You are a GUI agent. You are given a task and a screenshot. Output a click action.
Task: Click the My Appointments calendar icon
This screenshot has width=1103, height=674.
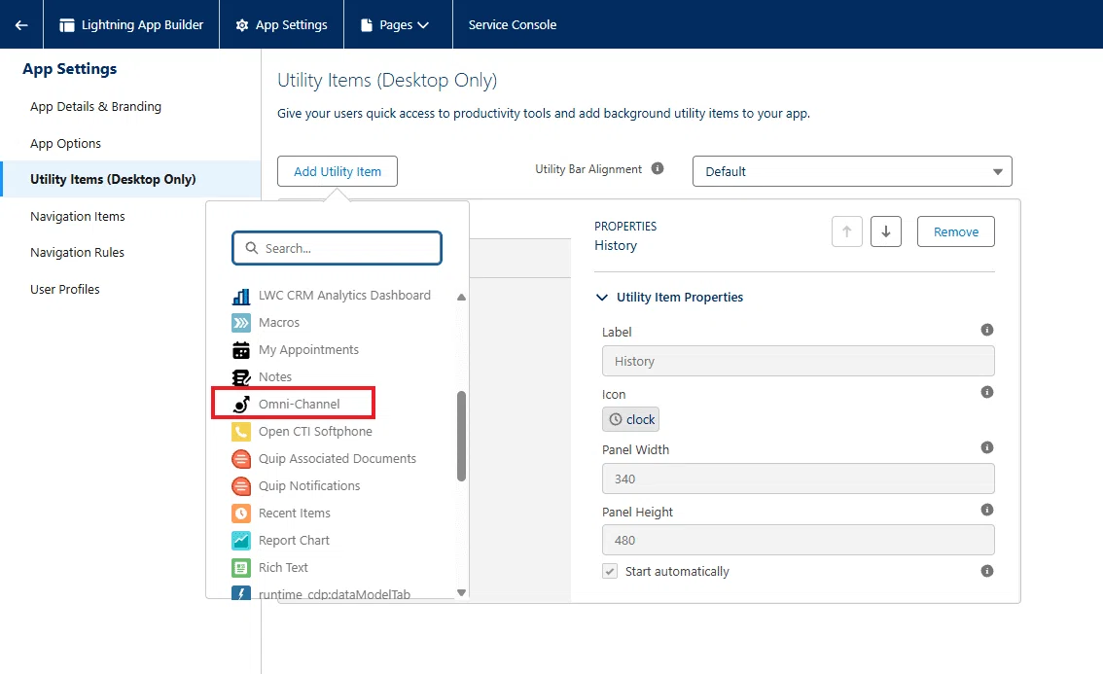241,350
